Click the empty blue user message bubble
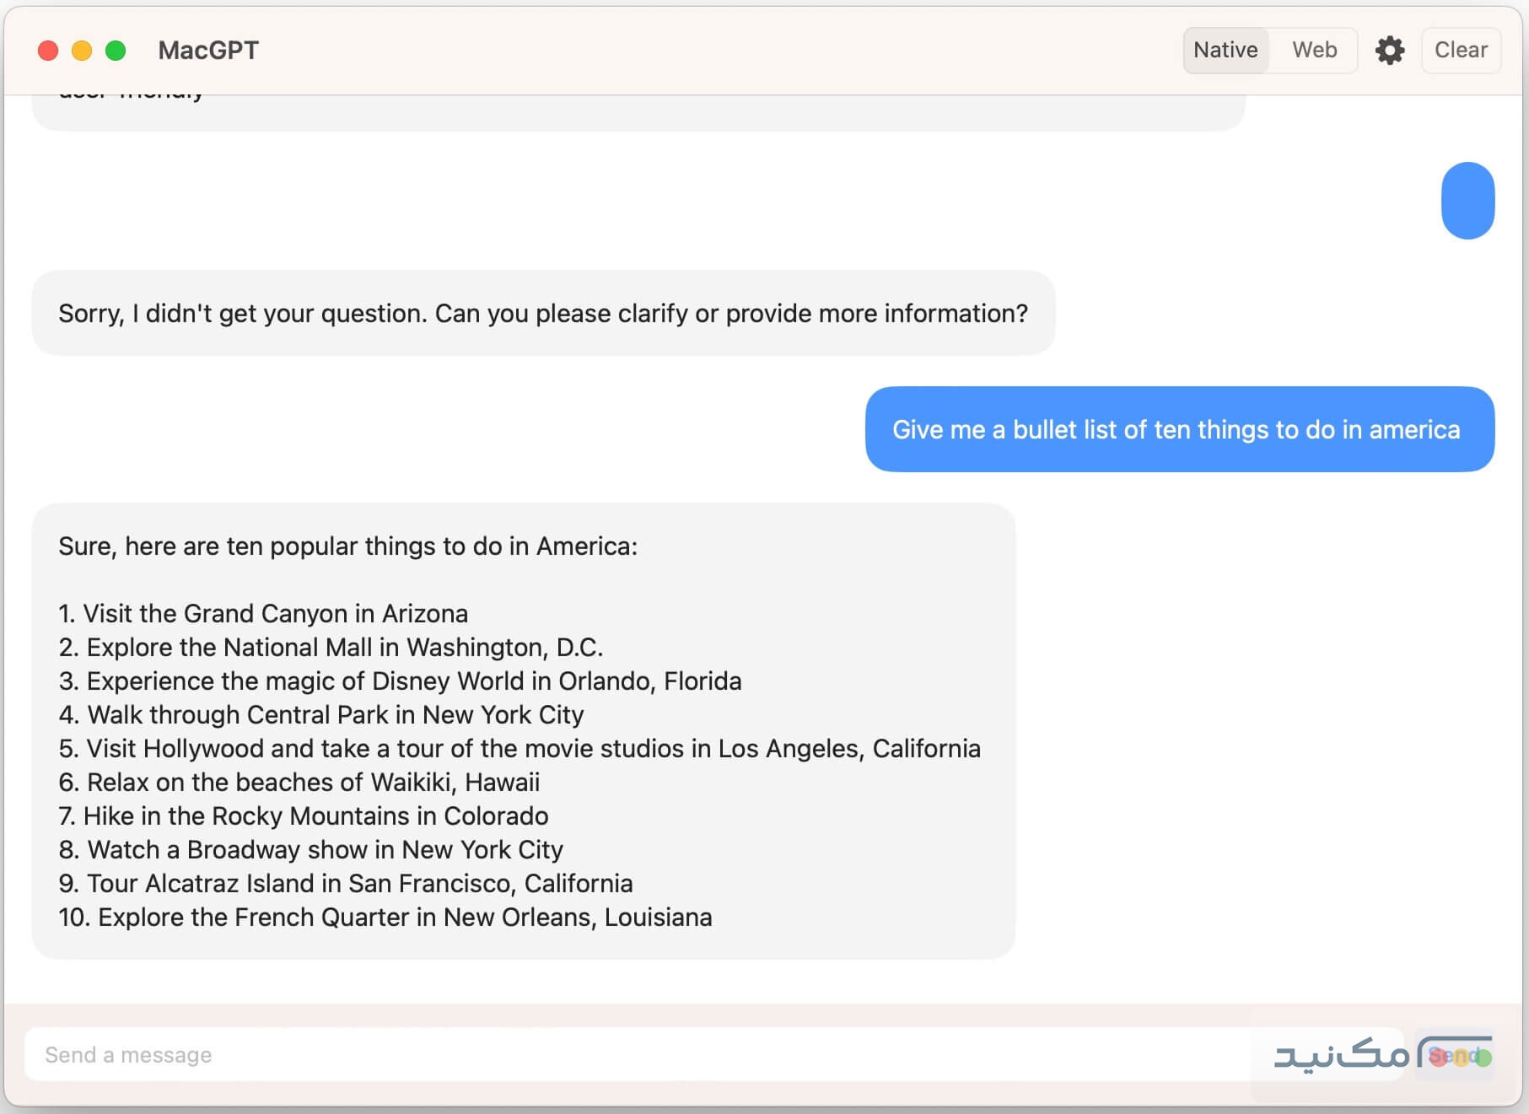The image size is (1529, 1114). (1467, 201)
